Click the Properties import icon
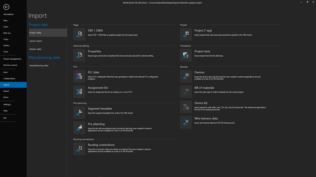The width and height of the screenshot is (316, 177). (x=79, y=55)
